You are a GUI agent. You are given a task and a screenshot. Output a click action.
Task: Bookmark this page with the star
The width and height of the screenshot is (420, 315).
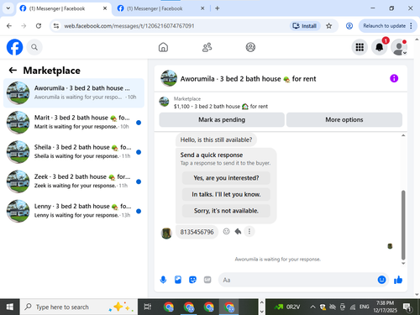tap(328, 26)
